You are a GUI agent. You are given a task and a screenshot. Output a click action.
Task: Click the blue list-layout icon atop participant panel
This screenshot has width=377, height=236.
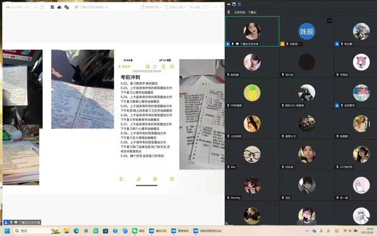click(x=239, y=4)
